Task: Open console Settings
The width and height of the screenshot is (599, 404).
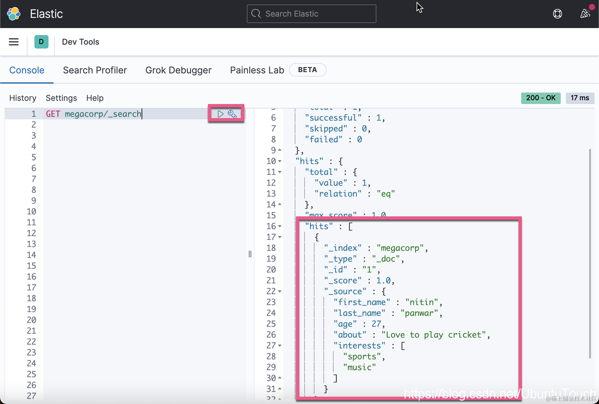Action: pyautogui.click(x=61, y=98)
